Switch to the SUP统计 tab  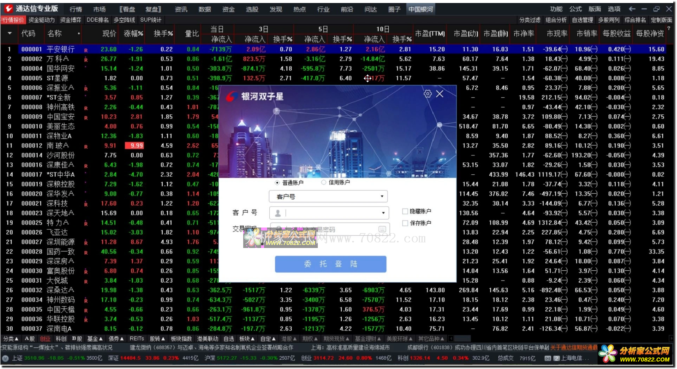151,20
